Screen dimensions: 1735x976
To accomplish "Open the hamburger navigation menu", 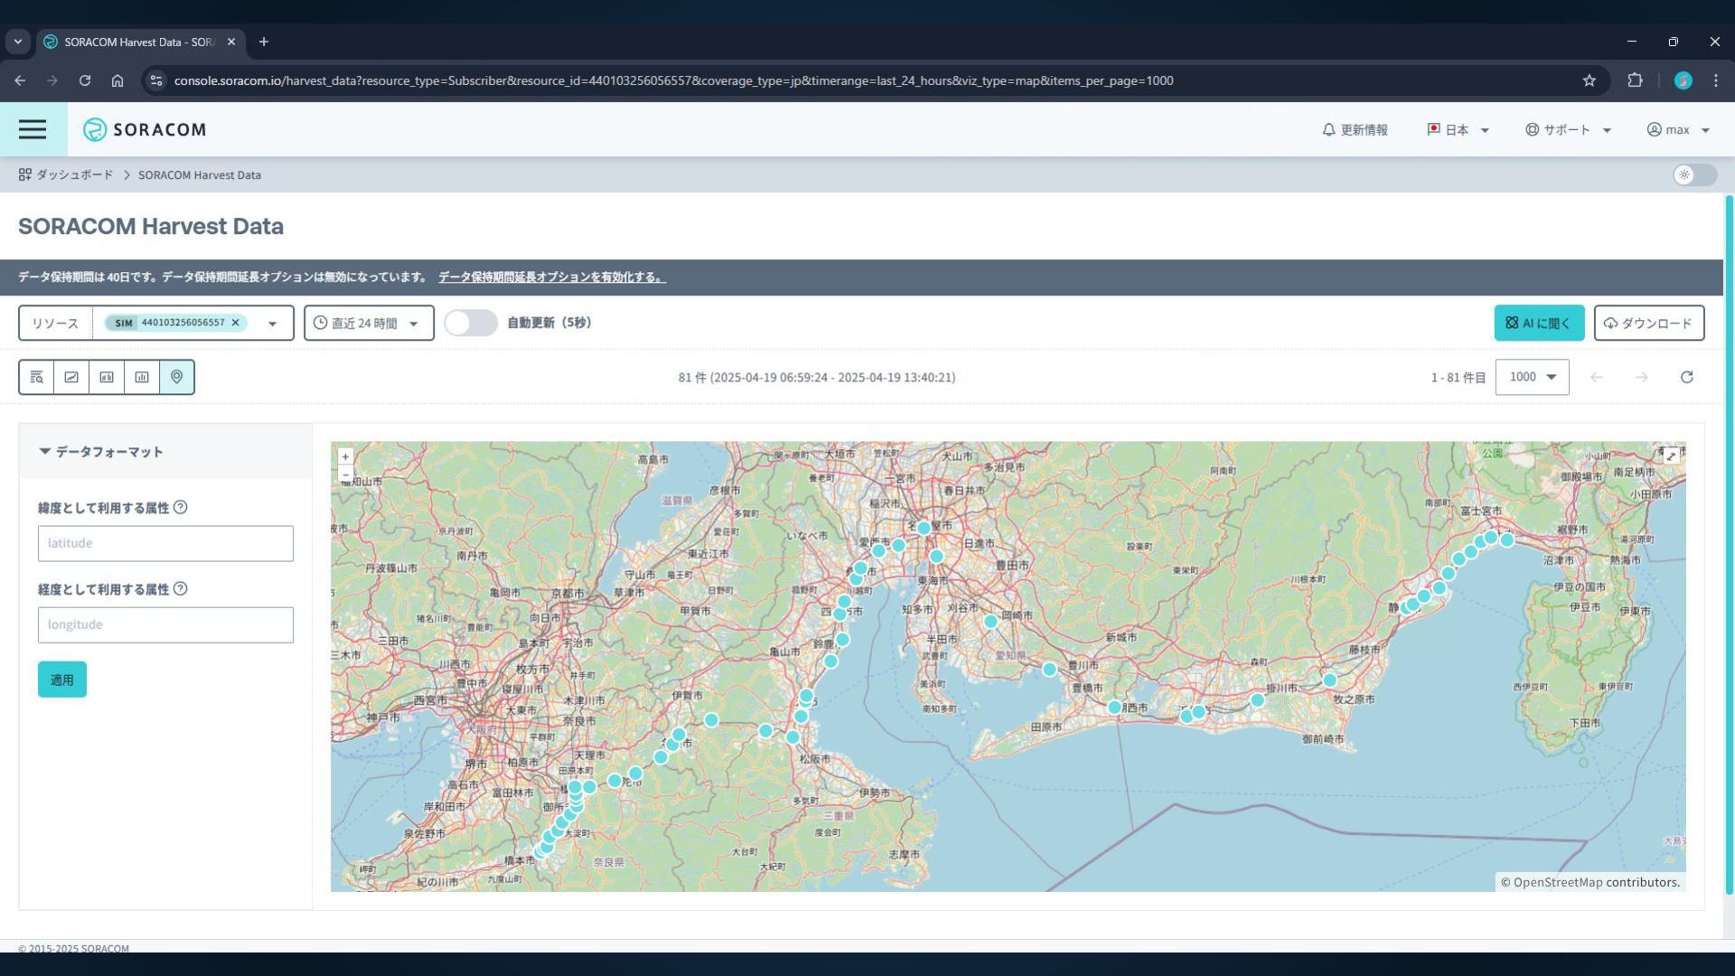I will pos(33,129).
